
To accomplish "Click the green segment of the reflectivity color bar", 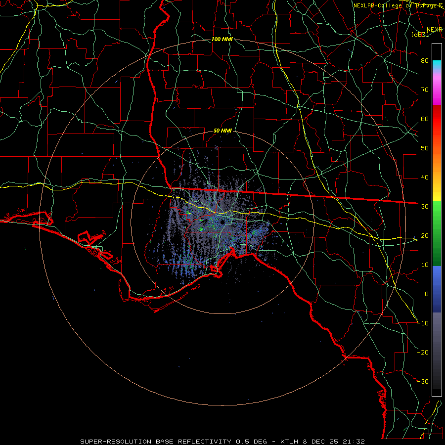I will [x=437, y=233].
